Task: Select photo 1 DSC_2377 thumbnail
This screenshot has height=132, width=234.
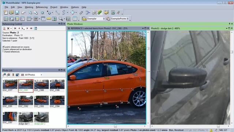Action: click(10, 84)
